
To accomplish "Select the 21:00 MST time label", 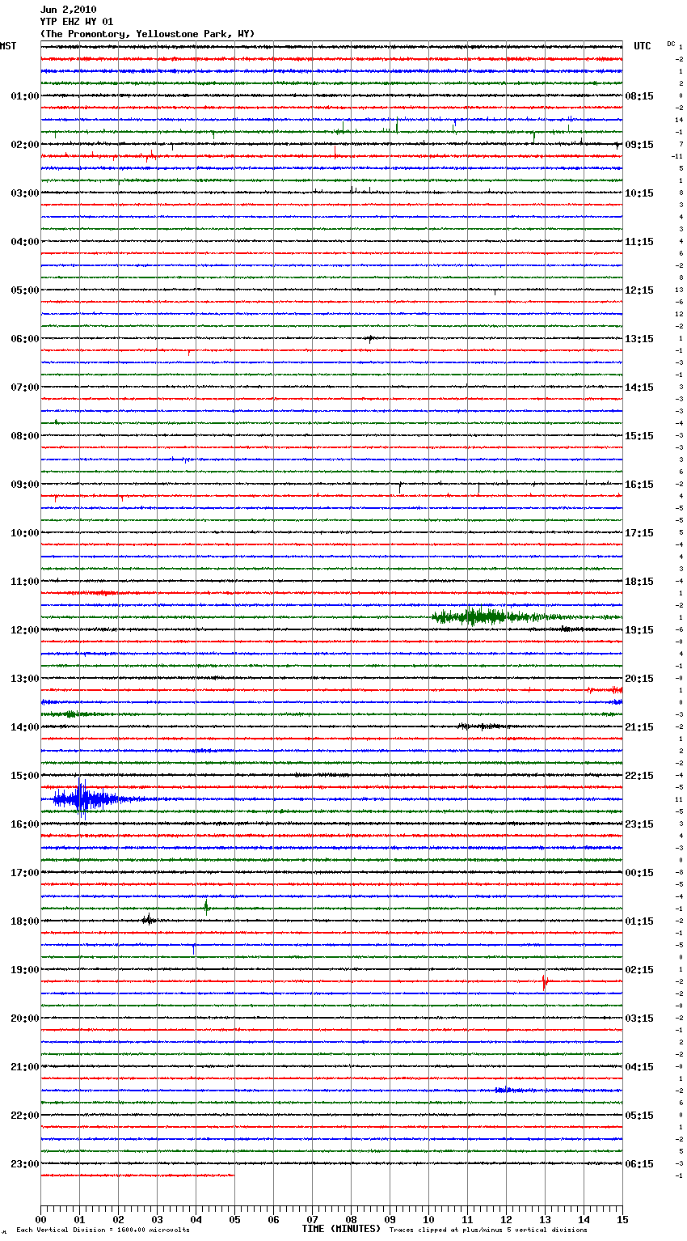I will [x=25, y=1067].
